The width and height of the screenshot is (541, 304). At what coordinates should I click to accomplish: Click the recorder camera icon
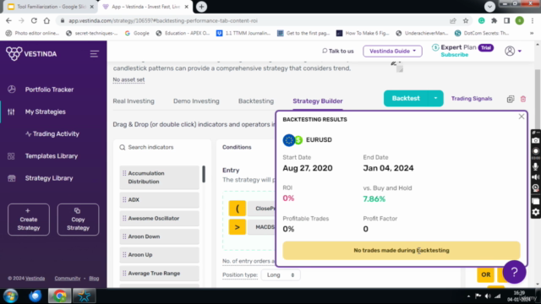535,141
